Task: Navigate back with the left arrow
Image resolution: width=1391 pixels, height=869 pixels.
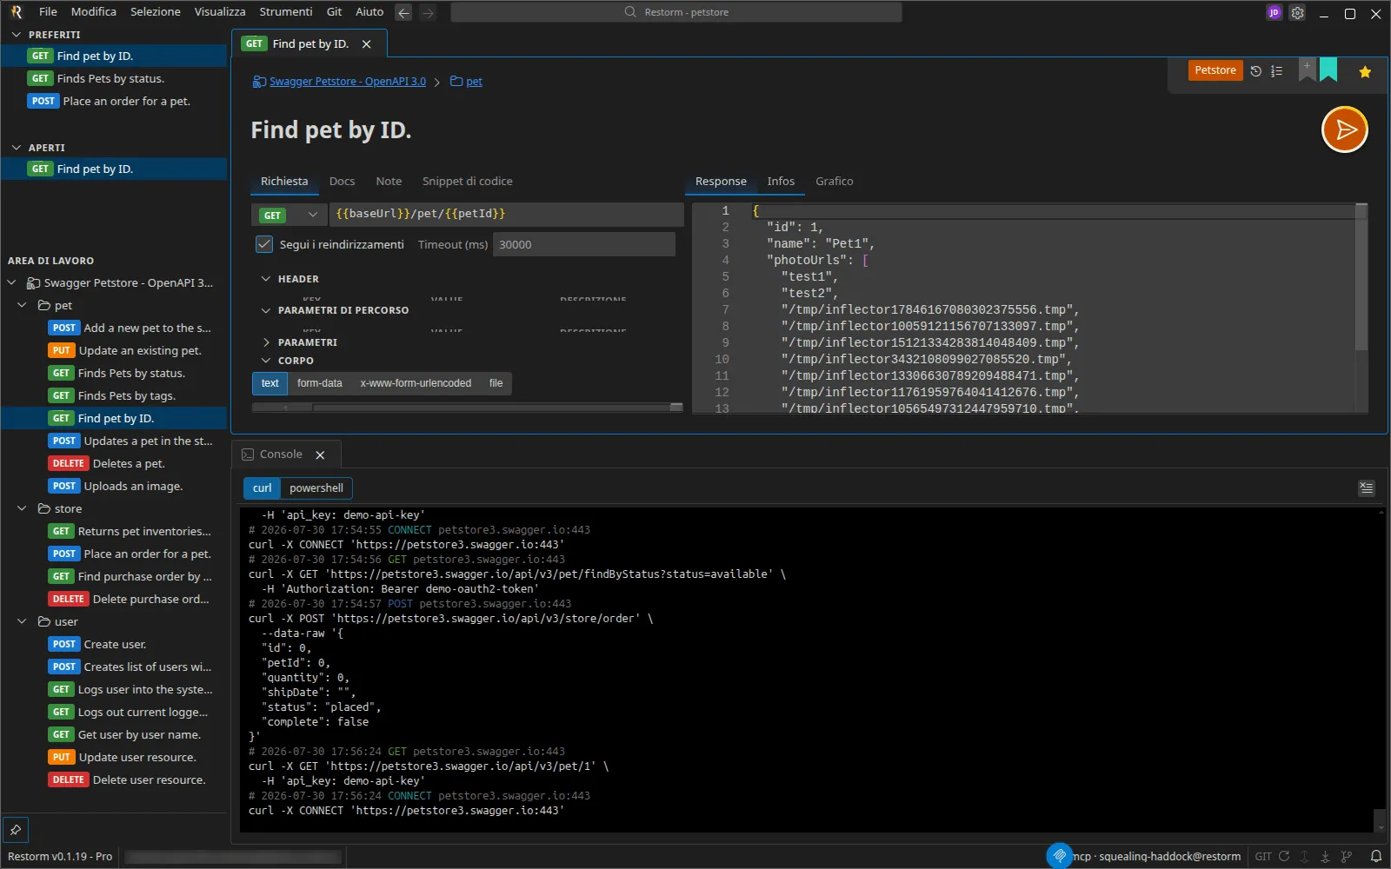Action: tap(403, 12)
